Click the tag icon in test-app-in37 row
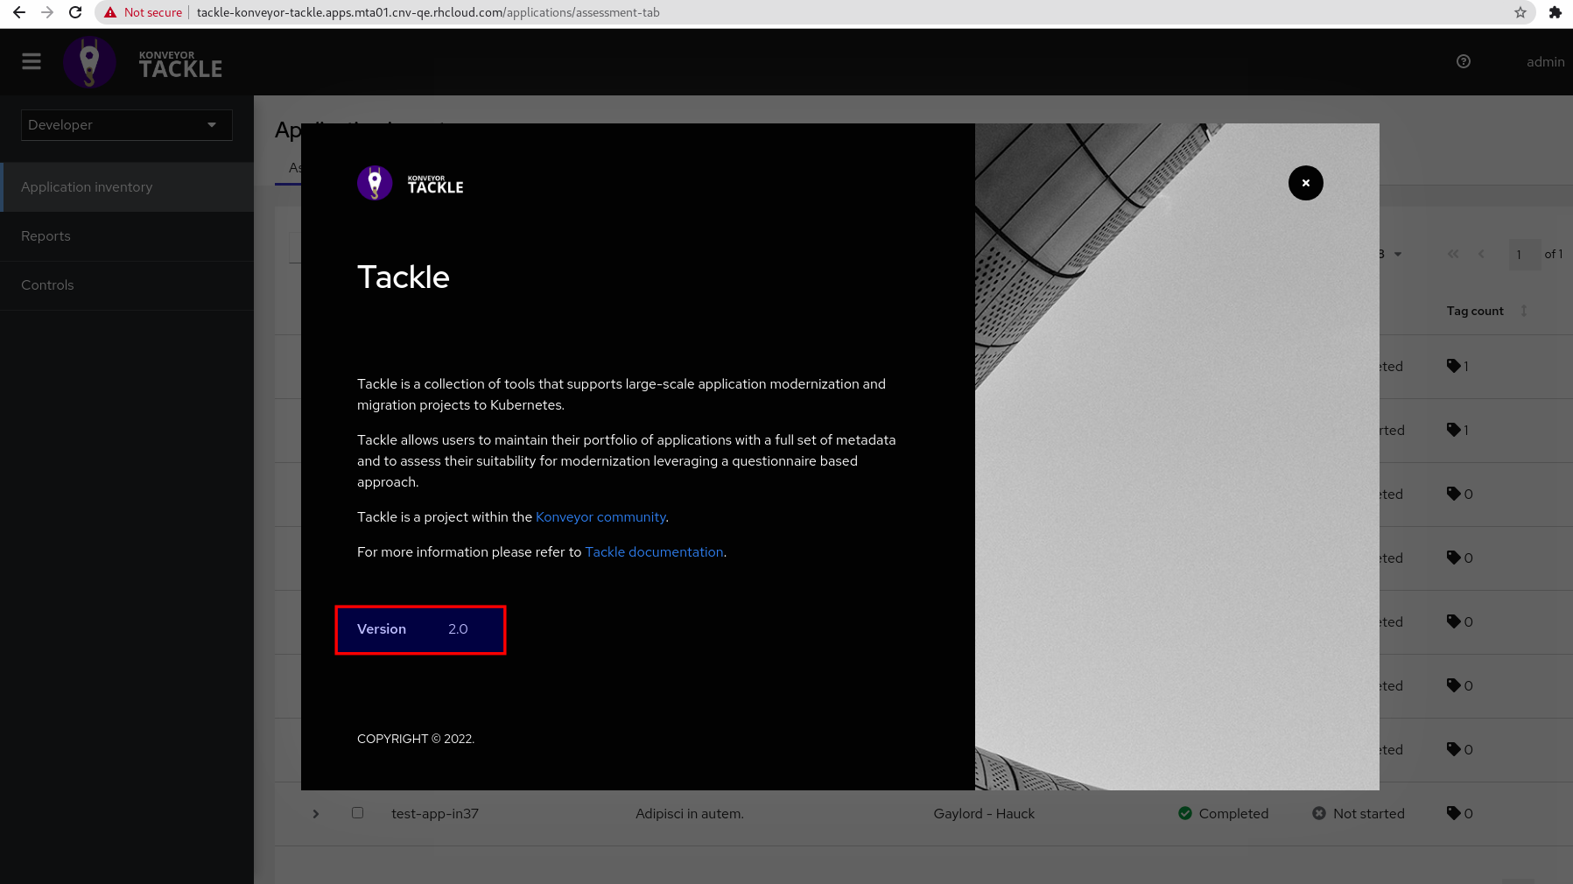 [x=1454, y=813]
